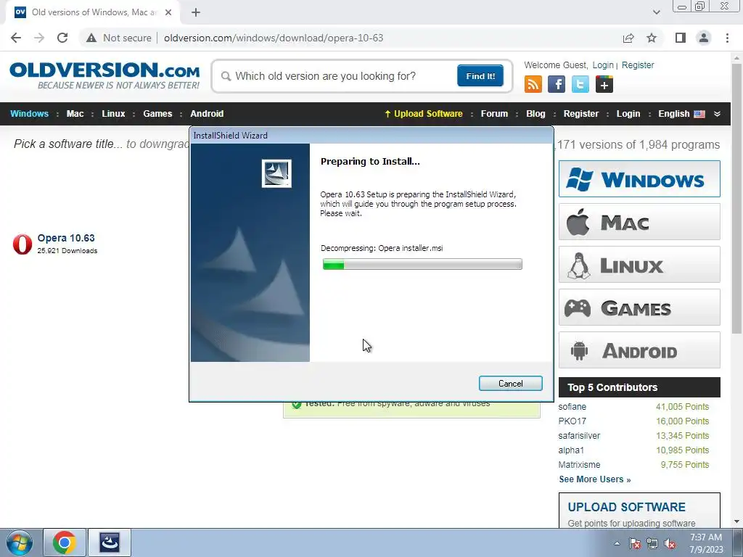Open the Mac nav menu item
Viewport: 743px width, 557px height.
click(75, 114)
